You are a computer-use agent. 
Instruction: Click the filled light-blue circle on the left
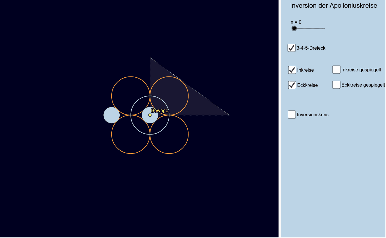112,115
